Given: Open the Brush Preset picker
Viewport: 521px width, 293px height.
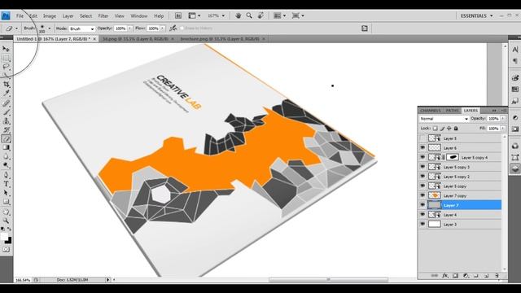Looking at the screenshot, I should (x=49, y=28).
